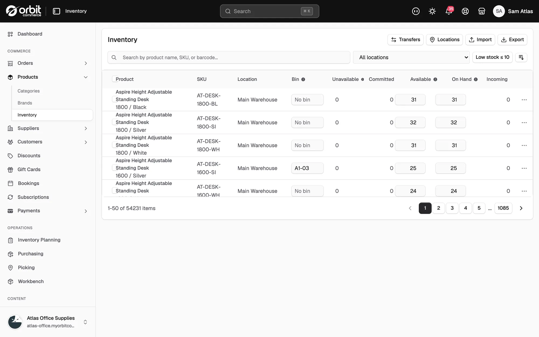Open row actions for AT-DESK-1800-SI
The width and height of the screenshot is (539, 337).
[524, 122]
